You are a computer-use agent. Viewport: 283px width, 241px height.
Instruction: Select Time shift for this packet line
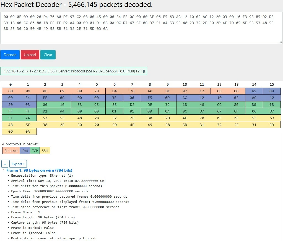click(x=56, y=186)
